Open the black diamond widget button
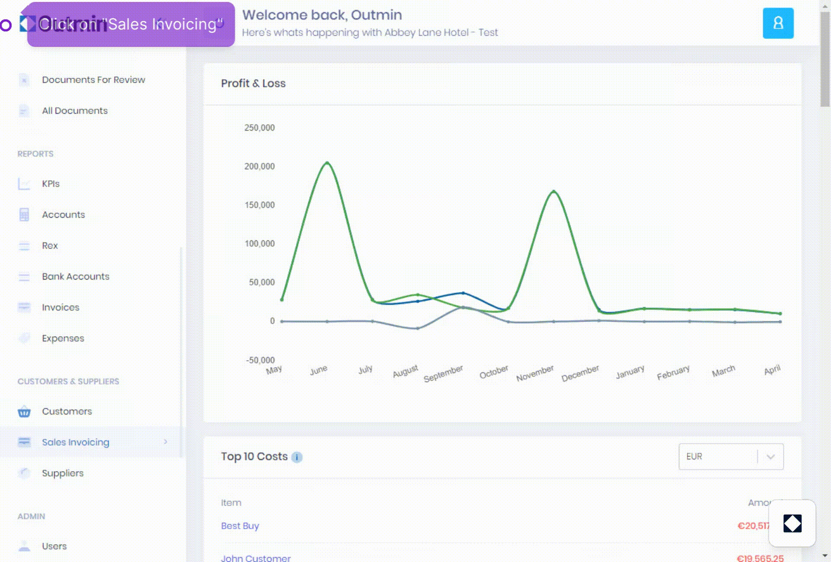The image size is (831, 562). point(792,523)
